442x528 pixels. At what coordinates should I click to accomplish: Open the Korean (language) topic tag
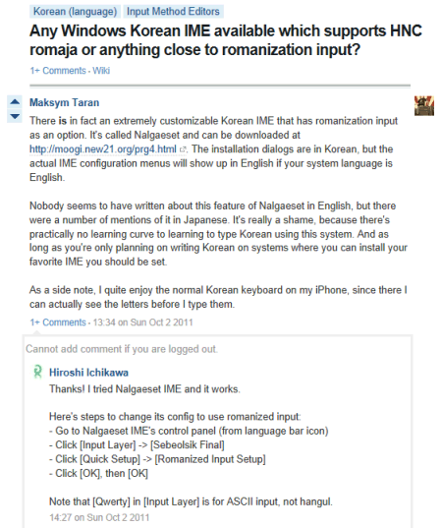pos(75,12)
